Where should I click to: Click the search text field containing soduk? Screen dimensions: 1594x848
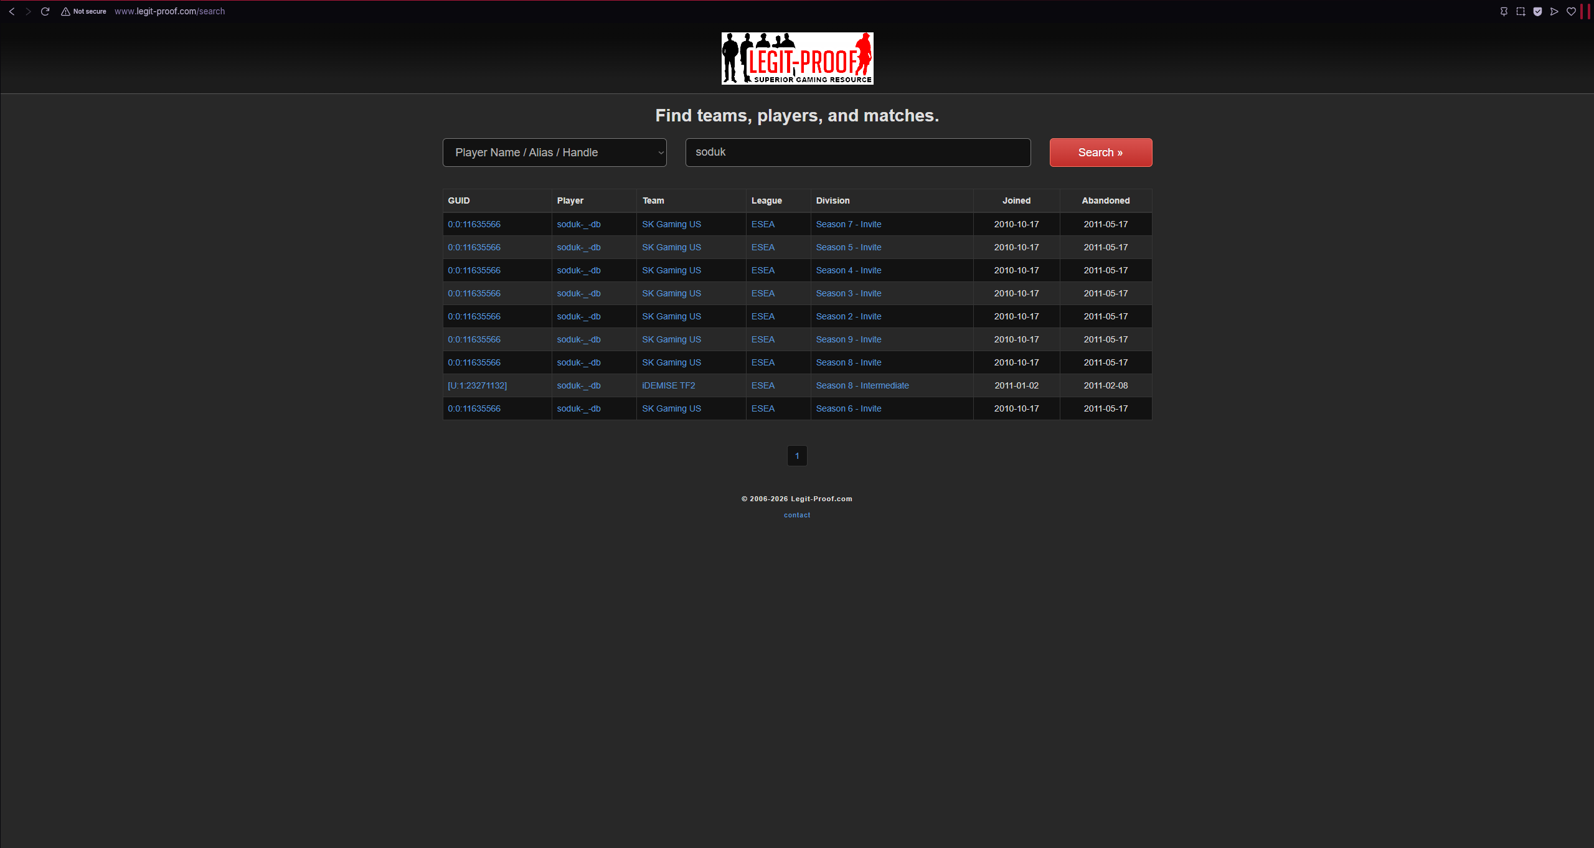click(857, 153)
